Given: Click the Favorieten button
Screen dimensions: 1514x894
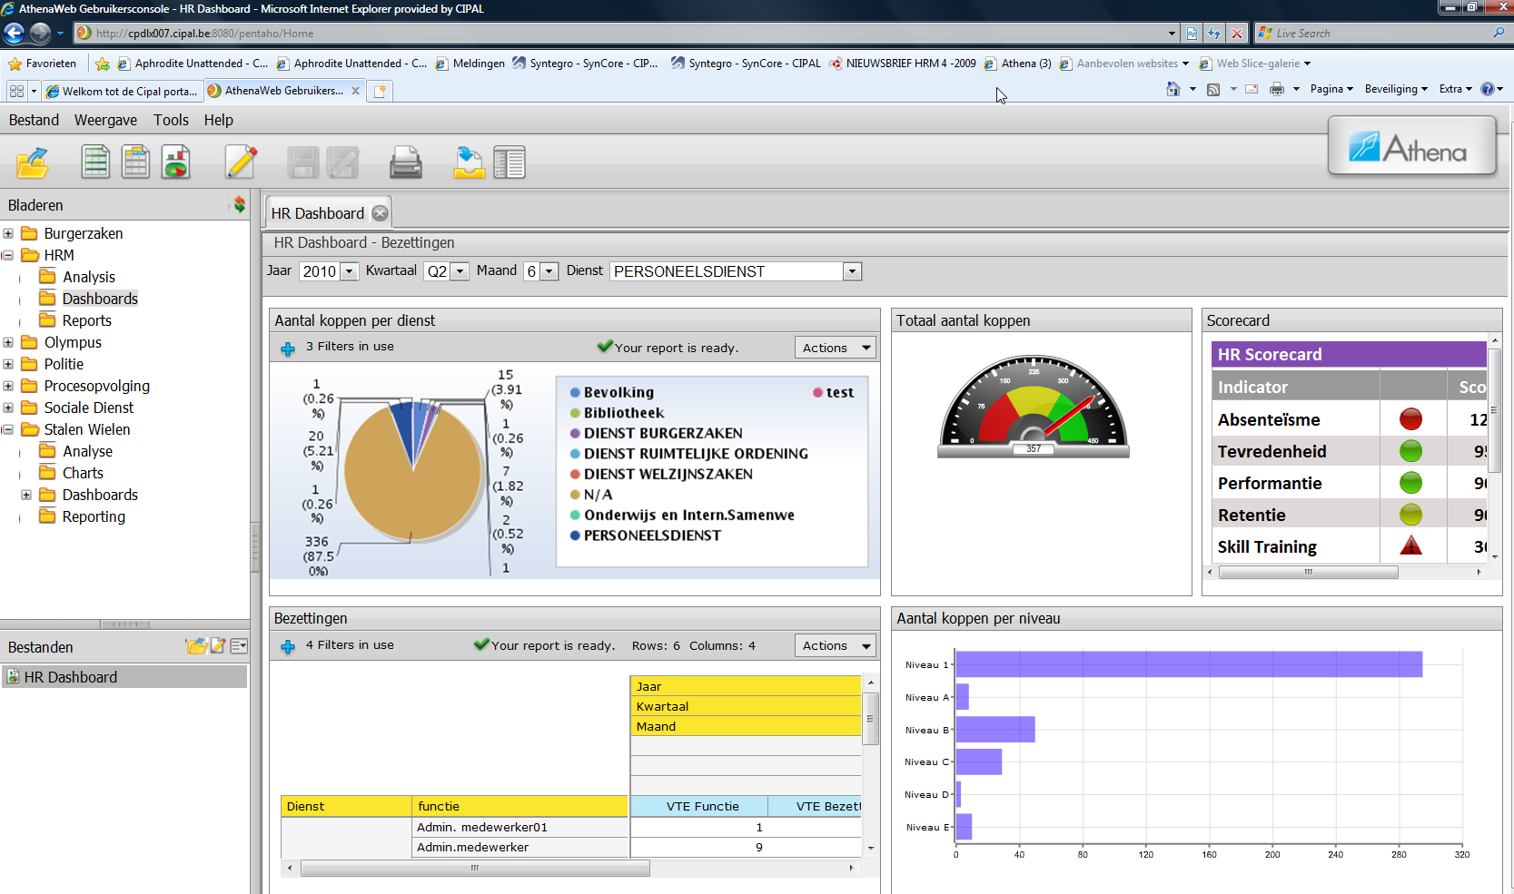Looking at the screenshot, I should (x=43, y=64).
